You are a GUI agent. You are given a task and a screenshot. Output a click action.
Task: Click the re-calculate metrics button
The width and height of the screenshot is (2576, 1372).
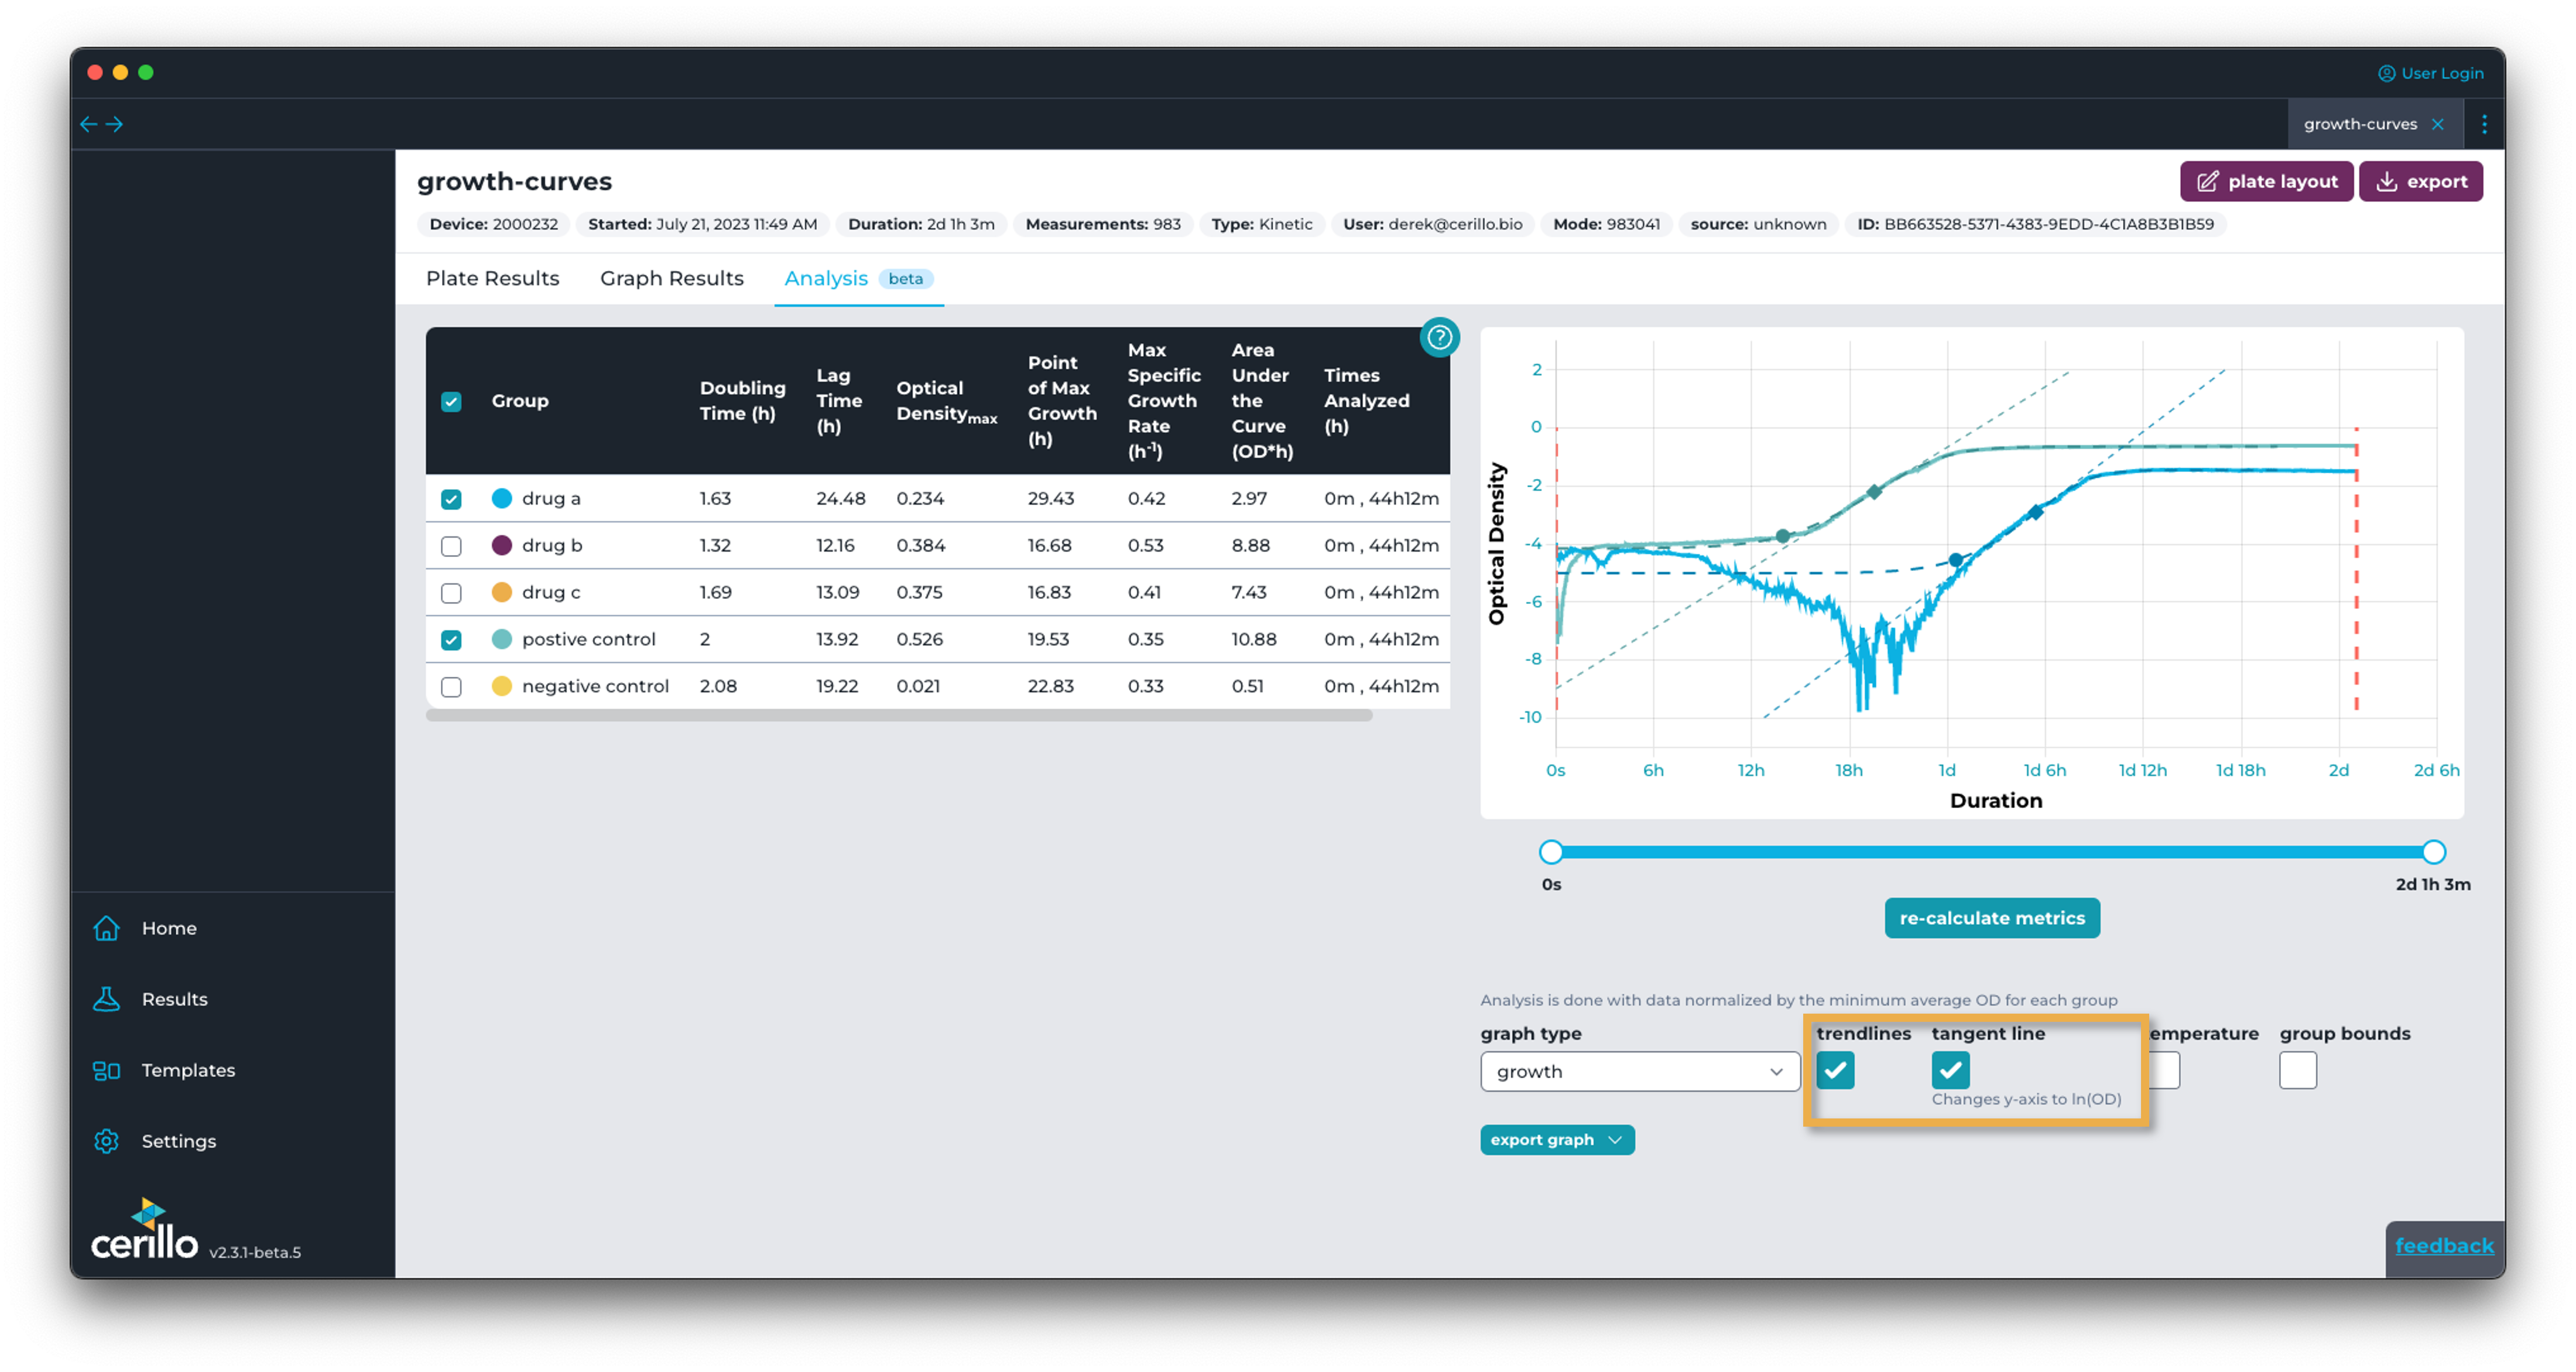coord(1991,918)
